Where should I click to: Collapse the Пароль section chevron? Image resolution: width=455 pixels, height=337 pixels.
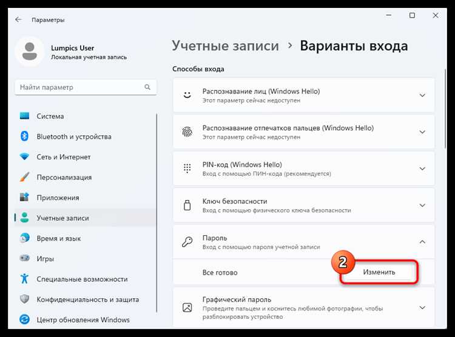click(x=422, y=242)
